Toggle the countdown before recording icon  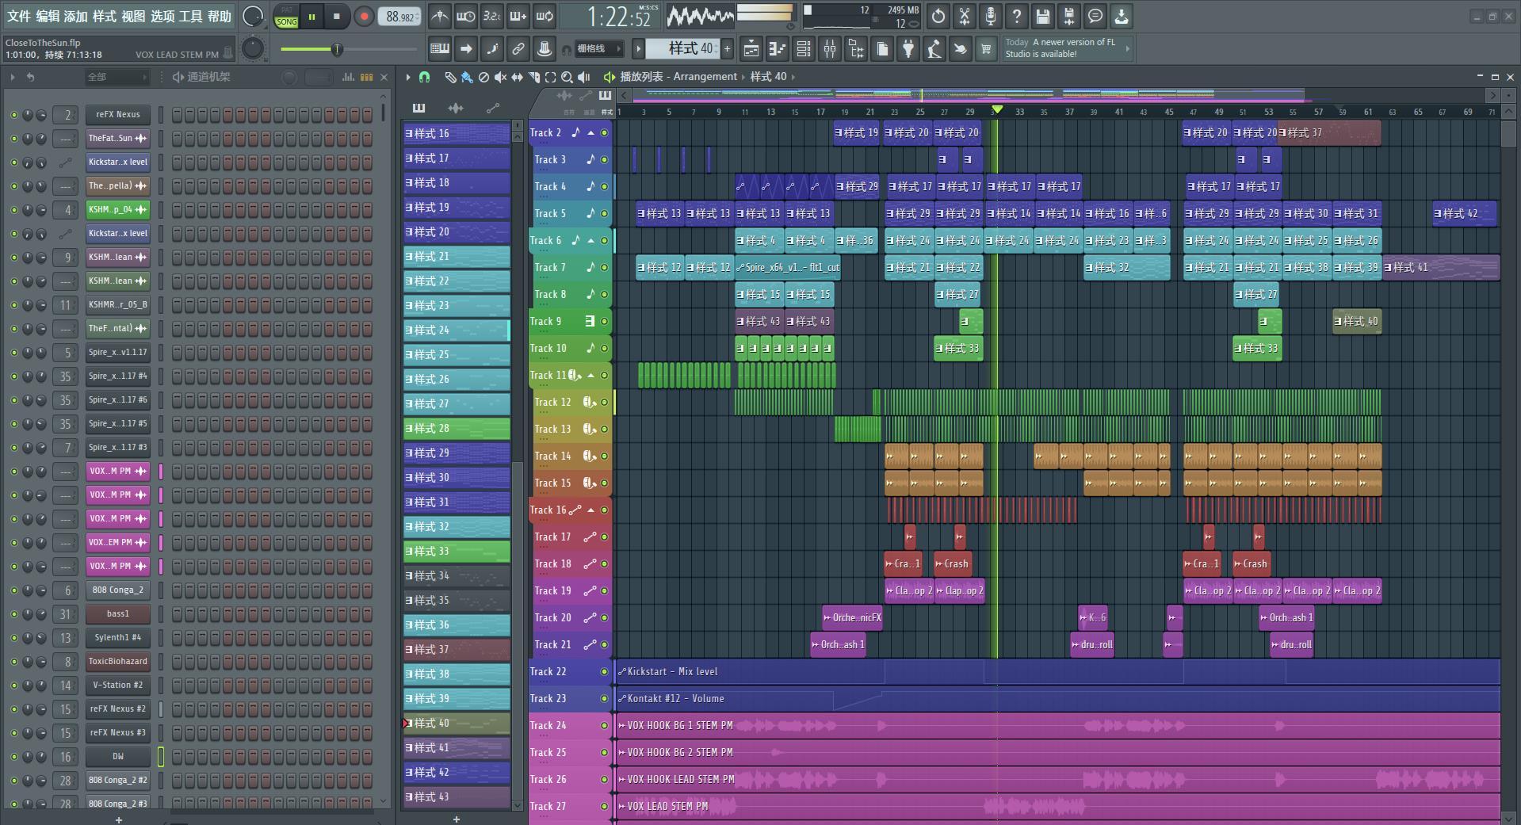[491, 16]
